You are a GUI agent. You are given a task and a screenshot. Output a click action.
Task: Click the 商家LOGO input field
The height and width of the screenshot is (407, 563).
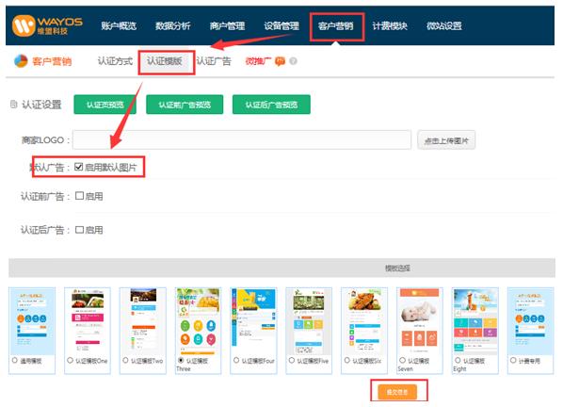[242, 140]
